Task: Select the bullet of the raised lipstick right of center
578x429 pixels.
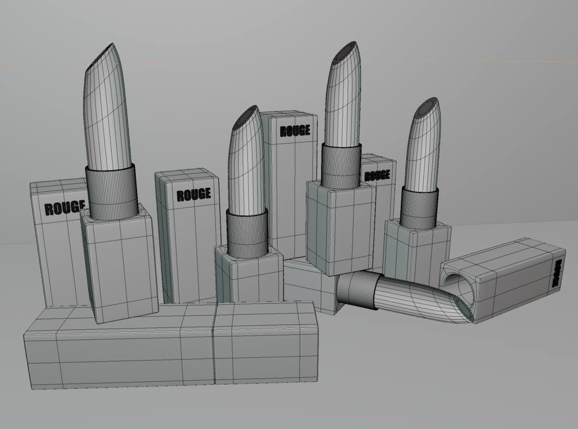Action: click(x=343, y=96)
